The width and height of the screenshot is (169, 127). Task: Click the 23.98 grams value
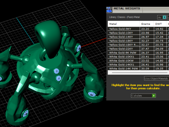[145, 33]
